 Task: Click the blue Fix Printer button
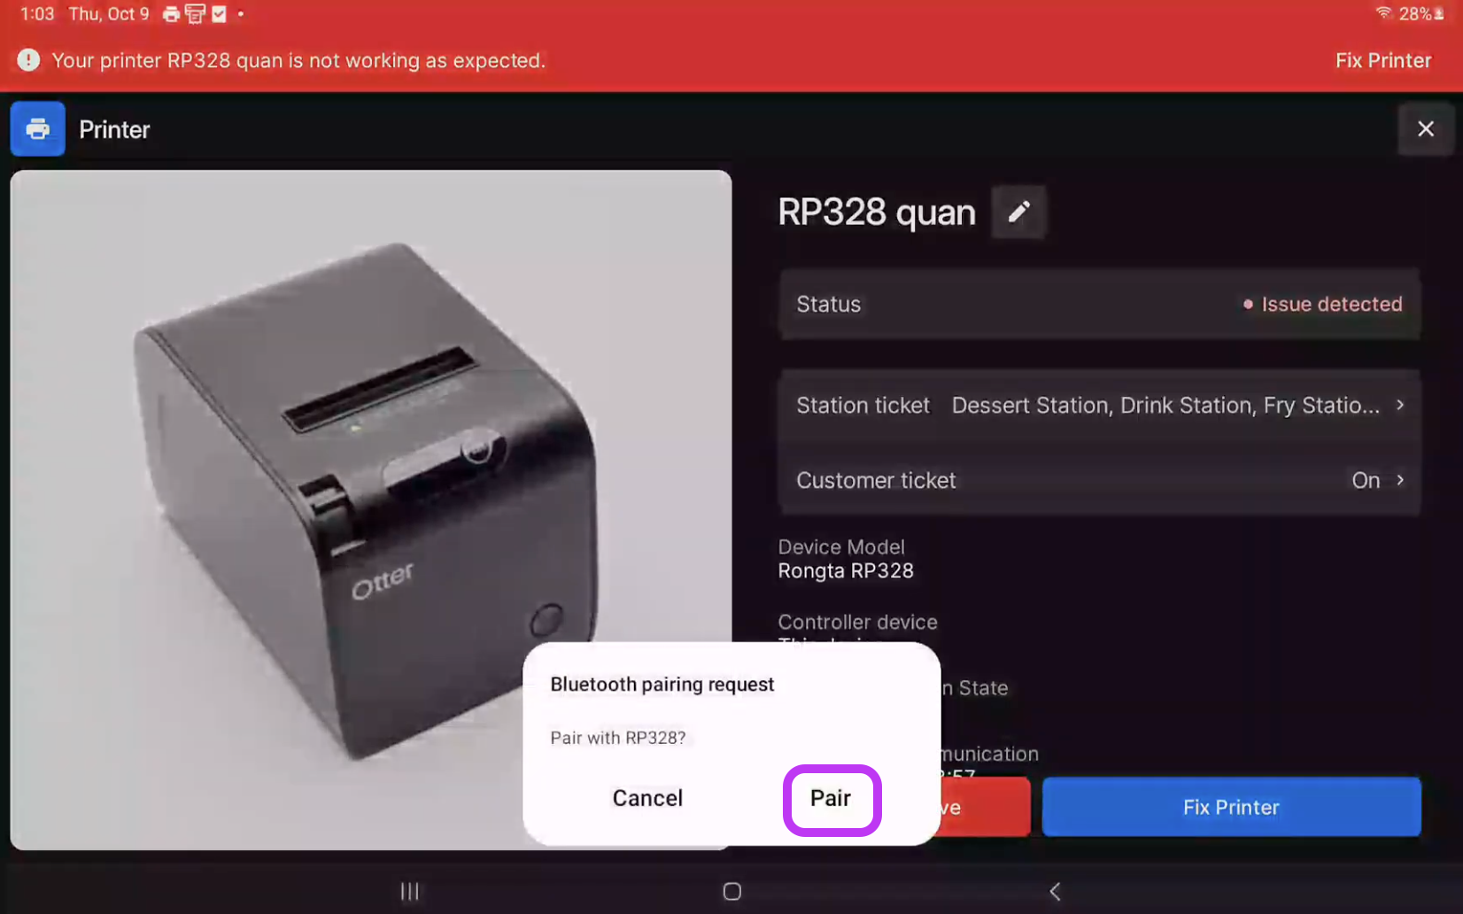(1231, 807)
